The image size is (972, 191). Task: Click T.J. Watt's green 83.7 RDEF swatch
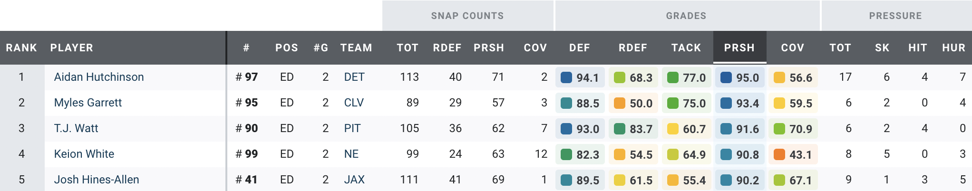[620, 129]
